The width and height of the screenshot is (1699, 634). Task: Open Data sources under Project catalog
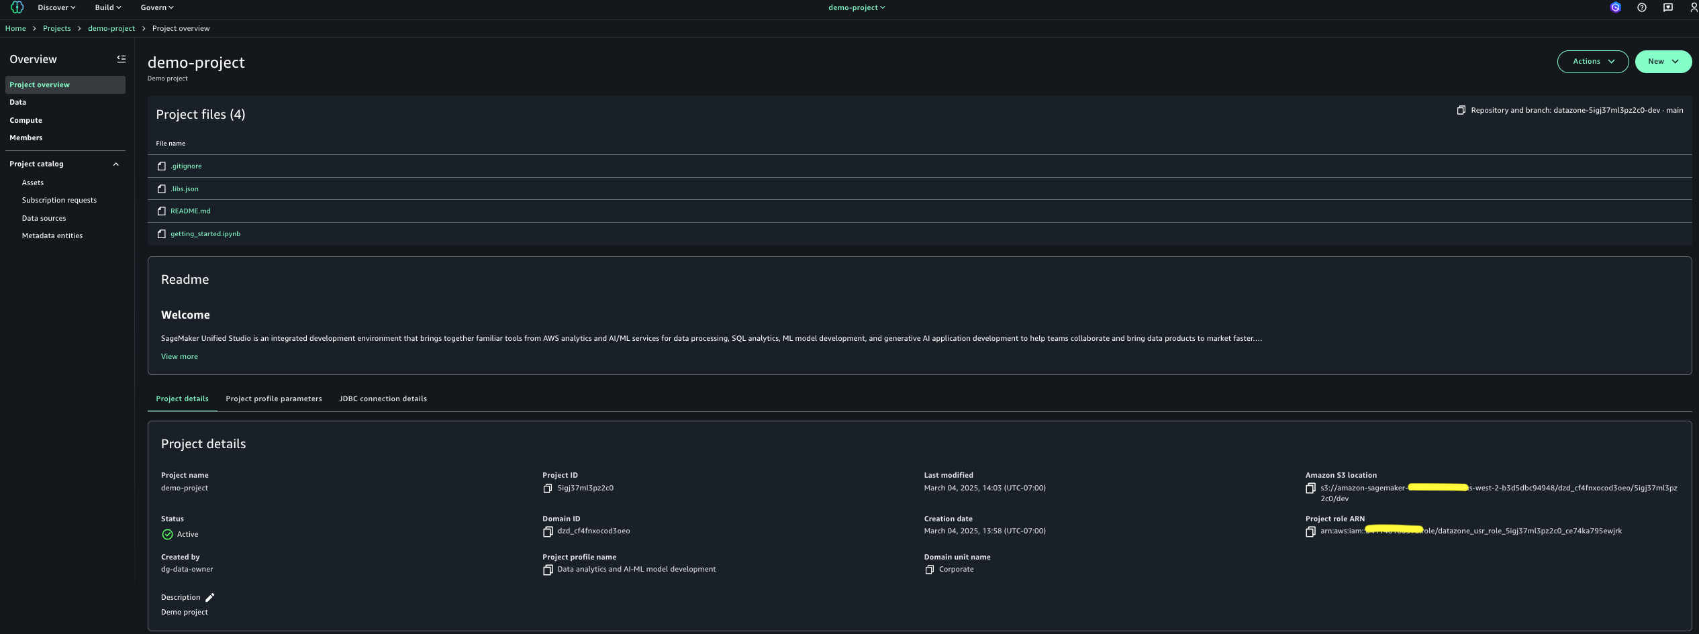pos(44,218)
